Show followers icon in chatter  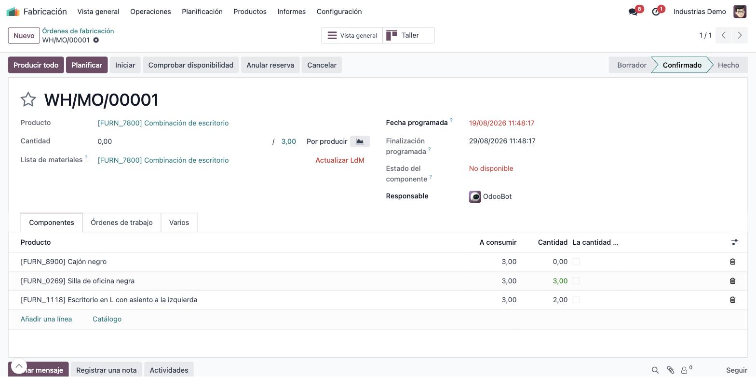point(686,370)
